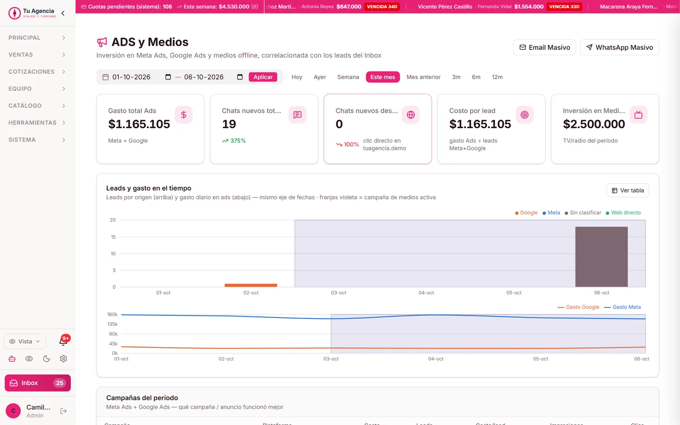Open the Vista dropdown
The height and width of the screenshot is (425, 680).
[25, 341]
